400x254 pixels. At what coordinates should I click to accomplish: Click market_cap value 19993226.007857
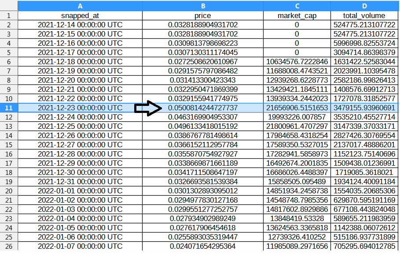pos(297,117)
